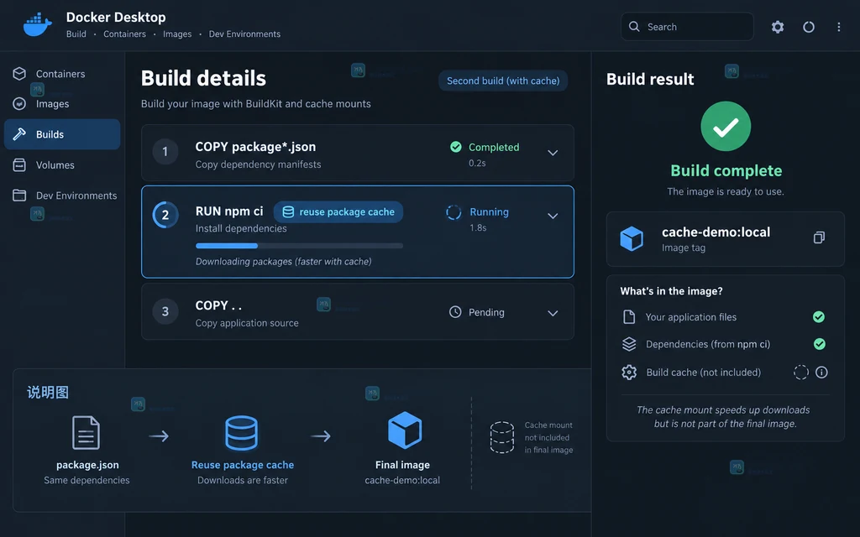Screen dimensions: 860x537
Task: Select Containers in the sidebar
Action: point(62,74)
